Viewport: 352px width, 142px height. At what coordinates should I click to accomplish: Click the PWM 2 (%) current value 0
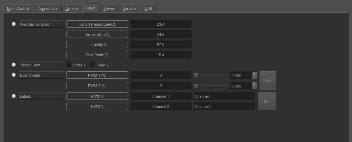pos(161,86)
